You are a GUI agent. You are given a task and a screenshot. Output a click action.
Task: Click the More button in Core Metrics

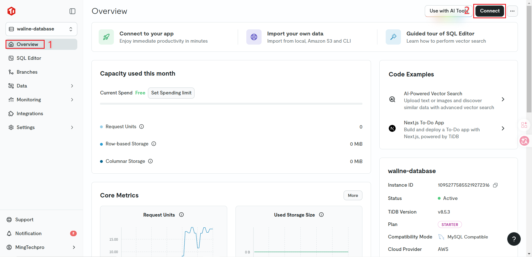(x=353, y=196)
